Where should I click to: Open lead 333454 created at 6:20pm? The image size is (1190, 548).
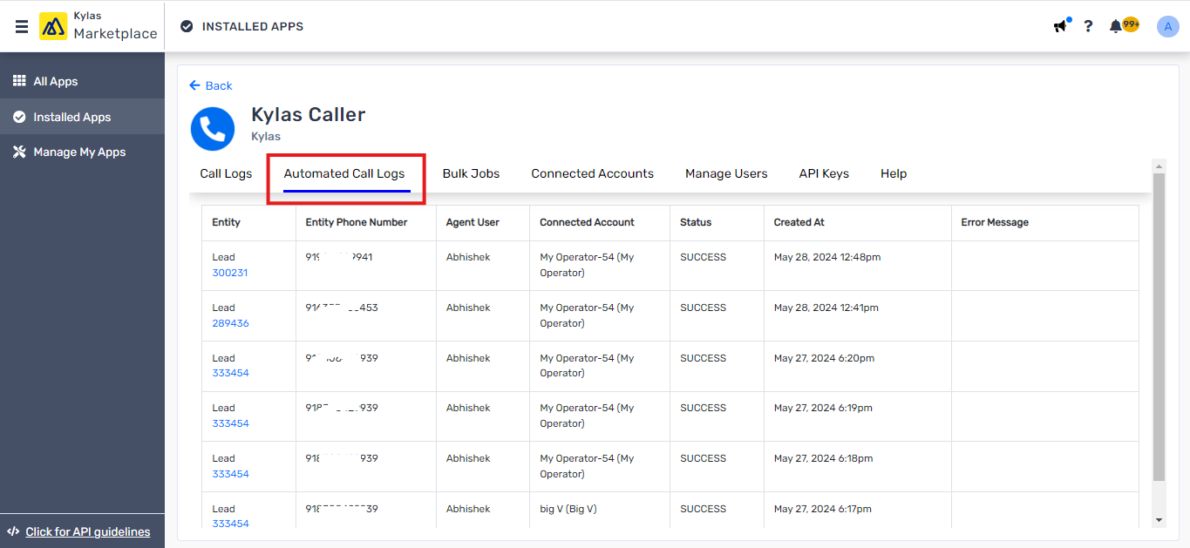click(x=230, y=373)
